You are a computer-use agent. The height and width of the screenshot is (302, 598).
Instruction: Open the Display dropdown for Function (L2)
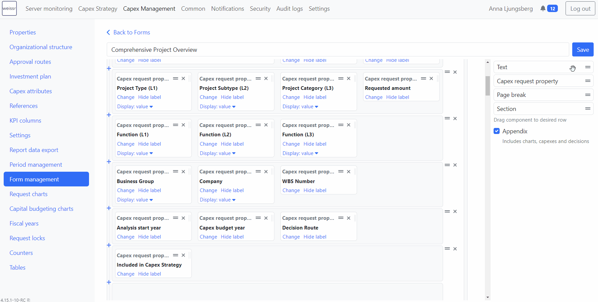[218, 153]
